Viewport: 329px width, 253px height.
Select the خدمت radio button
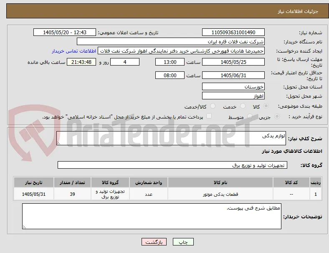(243, 106)
